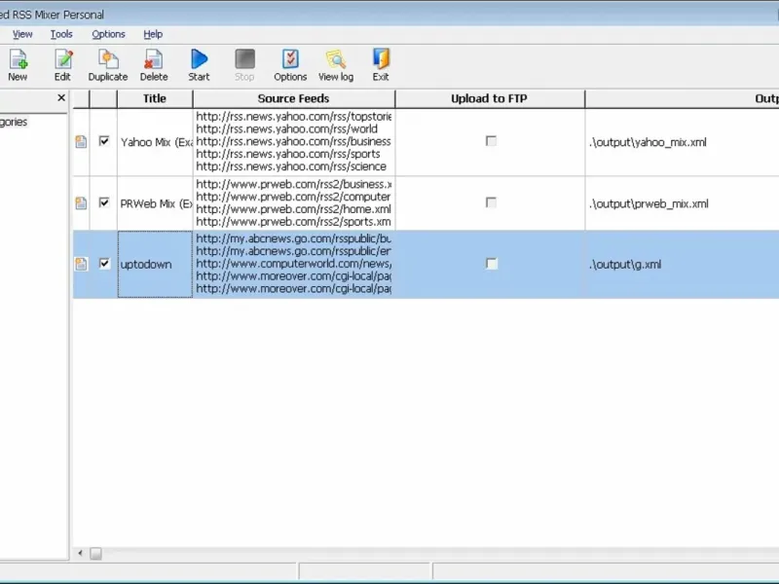Screen dimensions: 779x584
Task: Uncheck the PRWeb Mix enabled checkbox
Action: pos(104,202)
